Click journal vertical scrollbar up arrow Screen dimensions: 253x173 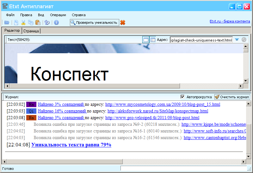(x=249, y=104)
